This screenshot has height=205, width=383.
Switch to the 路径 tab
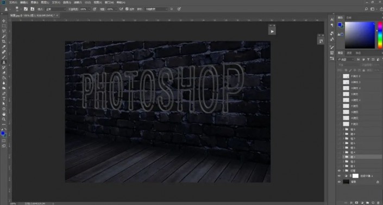point(358,53)
